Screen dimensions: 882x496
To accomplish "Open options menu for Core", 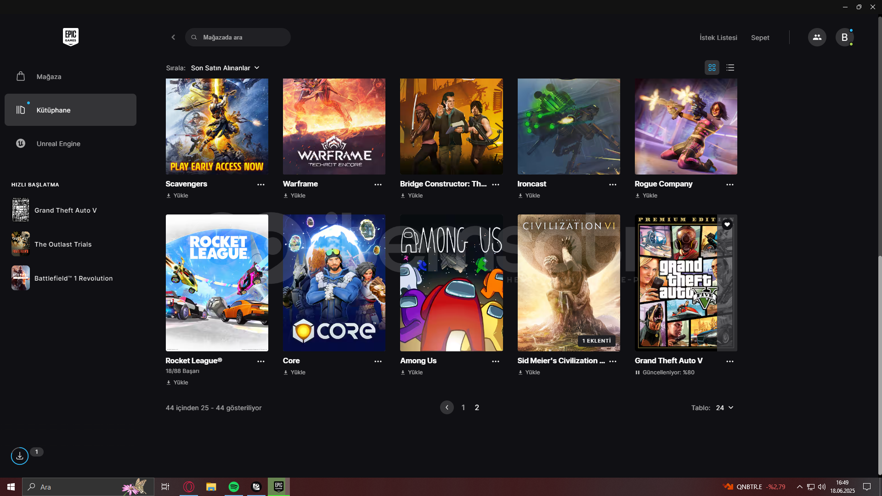I will point(378,361).
